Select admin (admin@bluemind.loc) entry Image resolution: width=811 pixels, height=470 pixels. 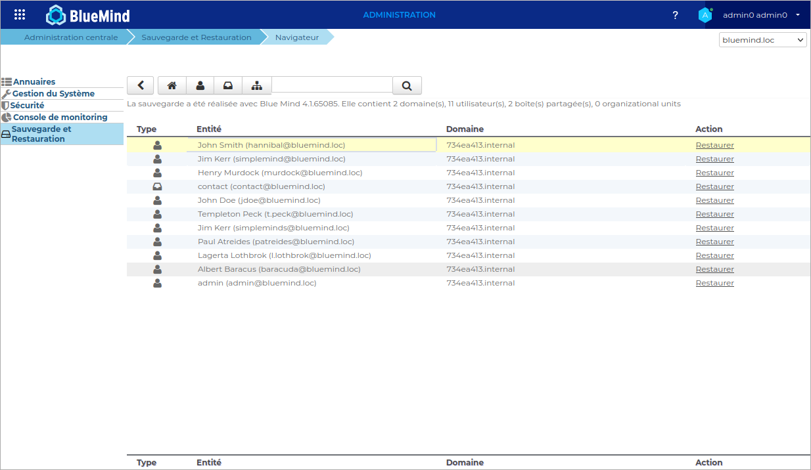pos(257,283)
